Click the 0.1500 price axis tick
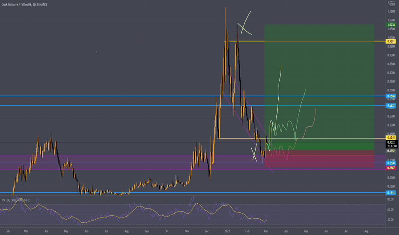 391,186
